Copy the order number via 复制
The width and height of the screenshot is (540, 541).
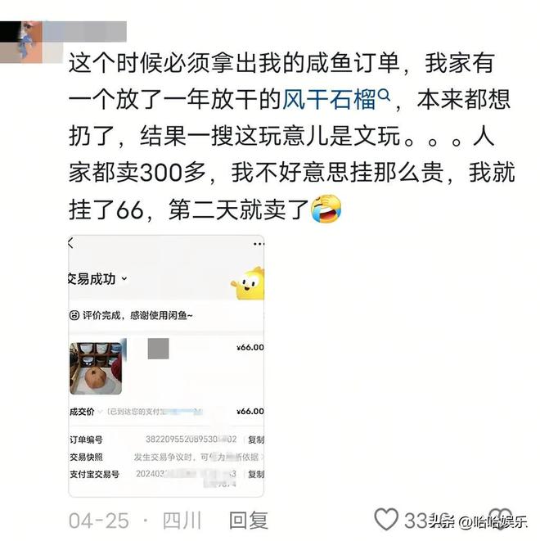(x=256, y=440)
